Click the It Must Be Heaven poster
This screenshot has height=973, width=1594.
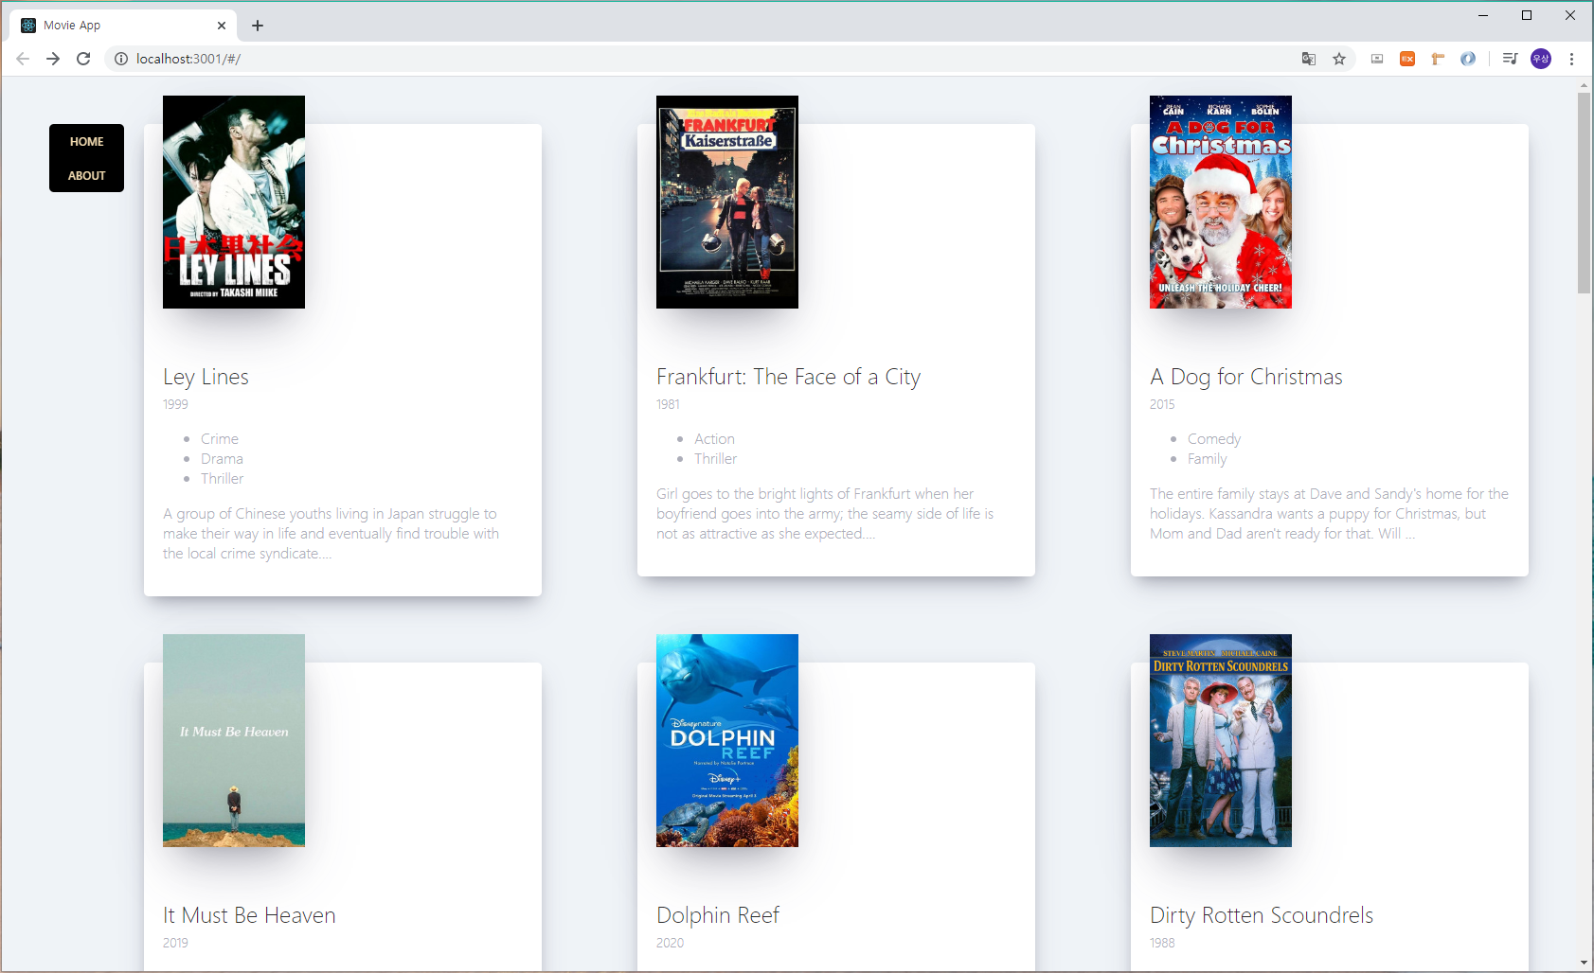234,740
